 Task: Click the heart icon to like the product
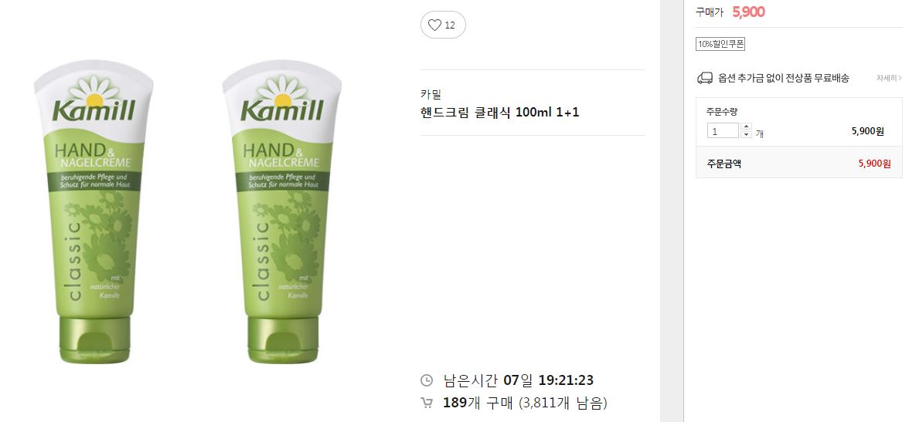click(x=434, y=25)
